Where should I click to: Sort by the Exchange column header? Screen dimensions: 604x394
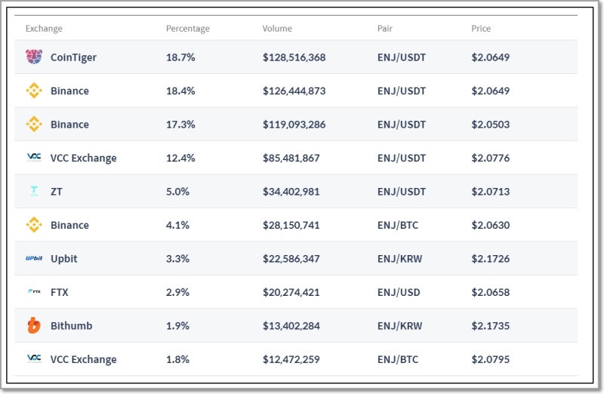(x=44, y=29)
